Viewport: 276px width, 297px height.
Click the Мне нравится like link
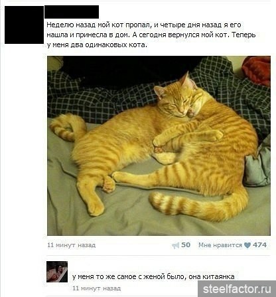[x=220, y=245]
